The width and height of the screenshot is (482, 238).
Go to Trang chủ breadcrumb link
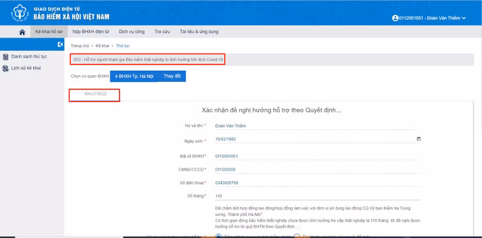(x=80, y=45)
